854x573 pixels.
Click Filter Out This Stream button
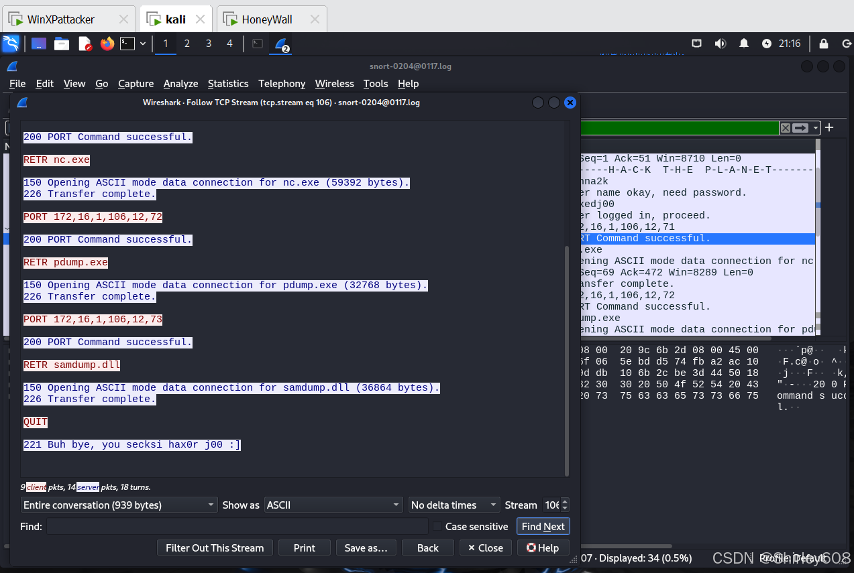(215, 548)
